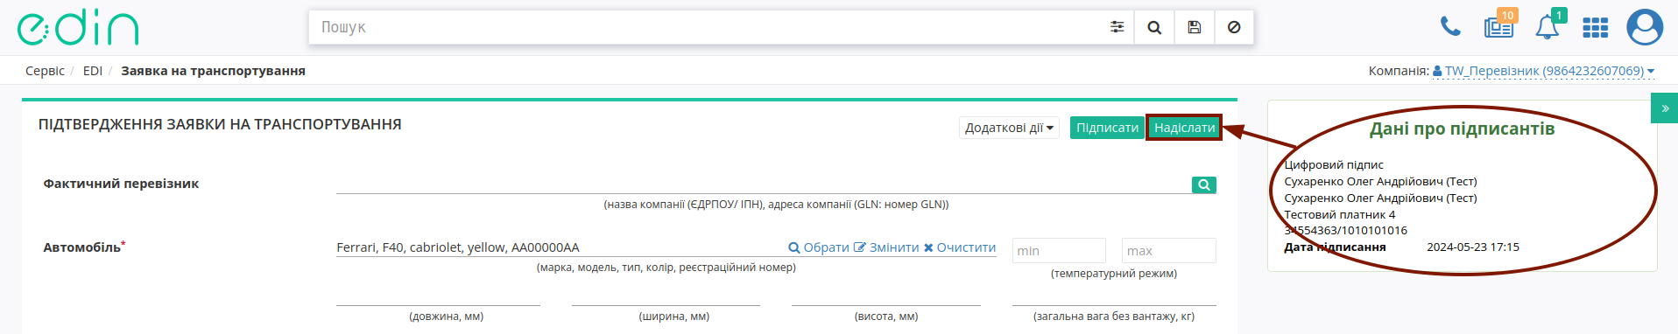Expand Додаткові дії dropdown
The image size is (1678, 334).
(x=1009, y=128)
